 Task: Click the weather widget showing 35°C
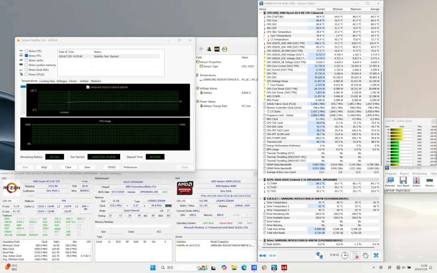[11, 267]
